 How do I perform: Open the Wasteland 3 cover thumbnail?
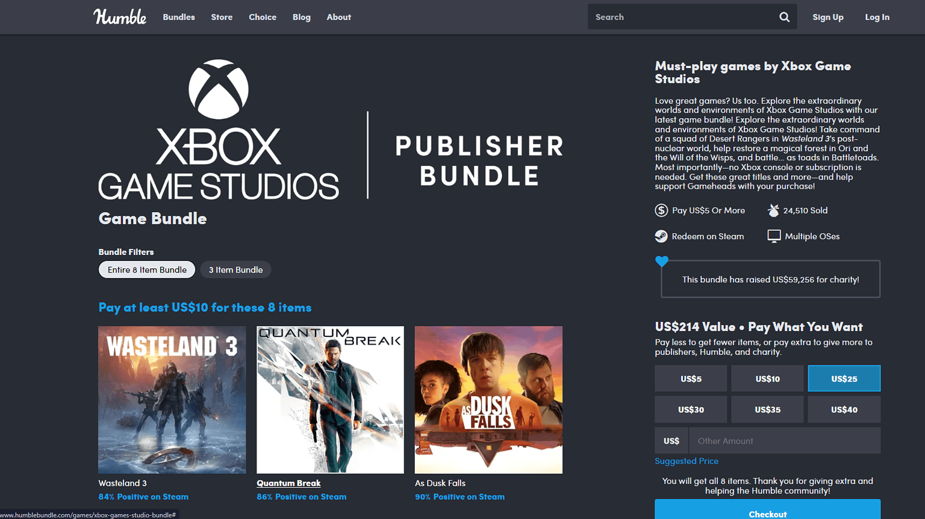[172, 400]
